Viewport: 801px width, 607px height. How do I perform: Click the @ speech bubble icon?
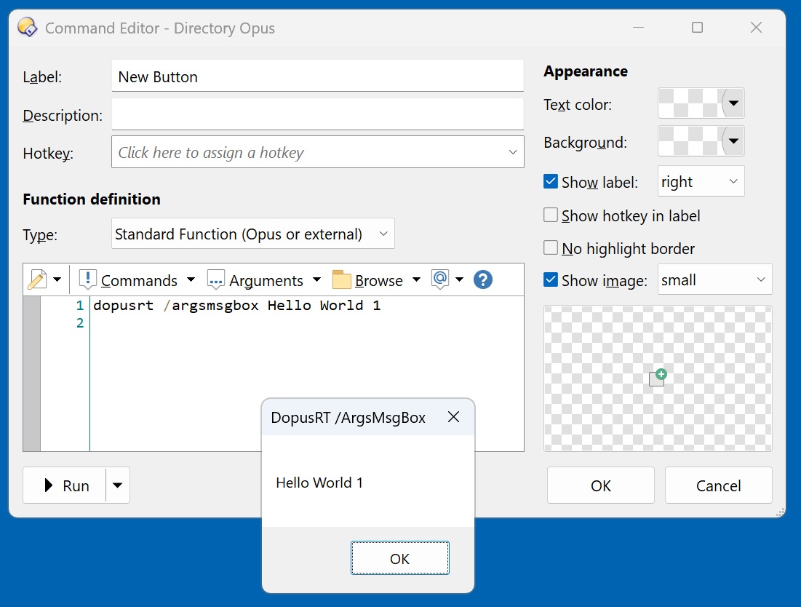click(440, 279)
